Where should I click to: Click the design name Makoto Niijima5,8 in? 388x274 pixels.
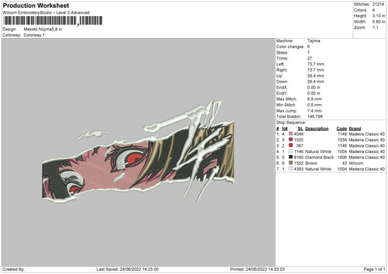(43, 29)
